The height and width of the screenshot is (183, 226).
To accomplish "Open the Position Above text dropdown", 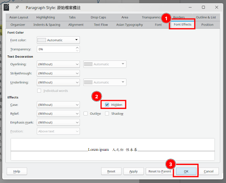I will click(x=58, y=131).
